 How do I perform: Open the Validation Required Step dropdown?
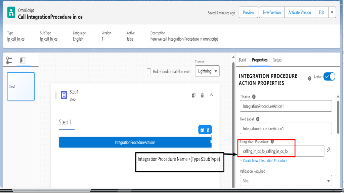tap(286, 181)
